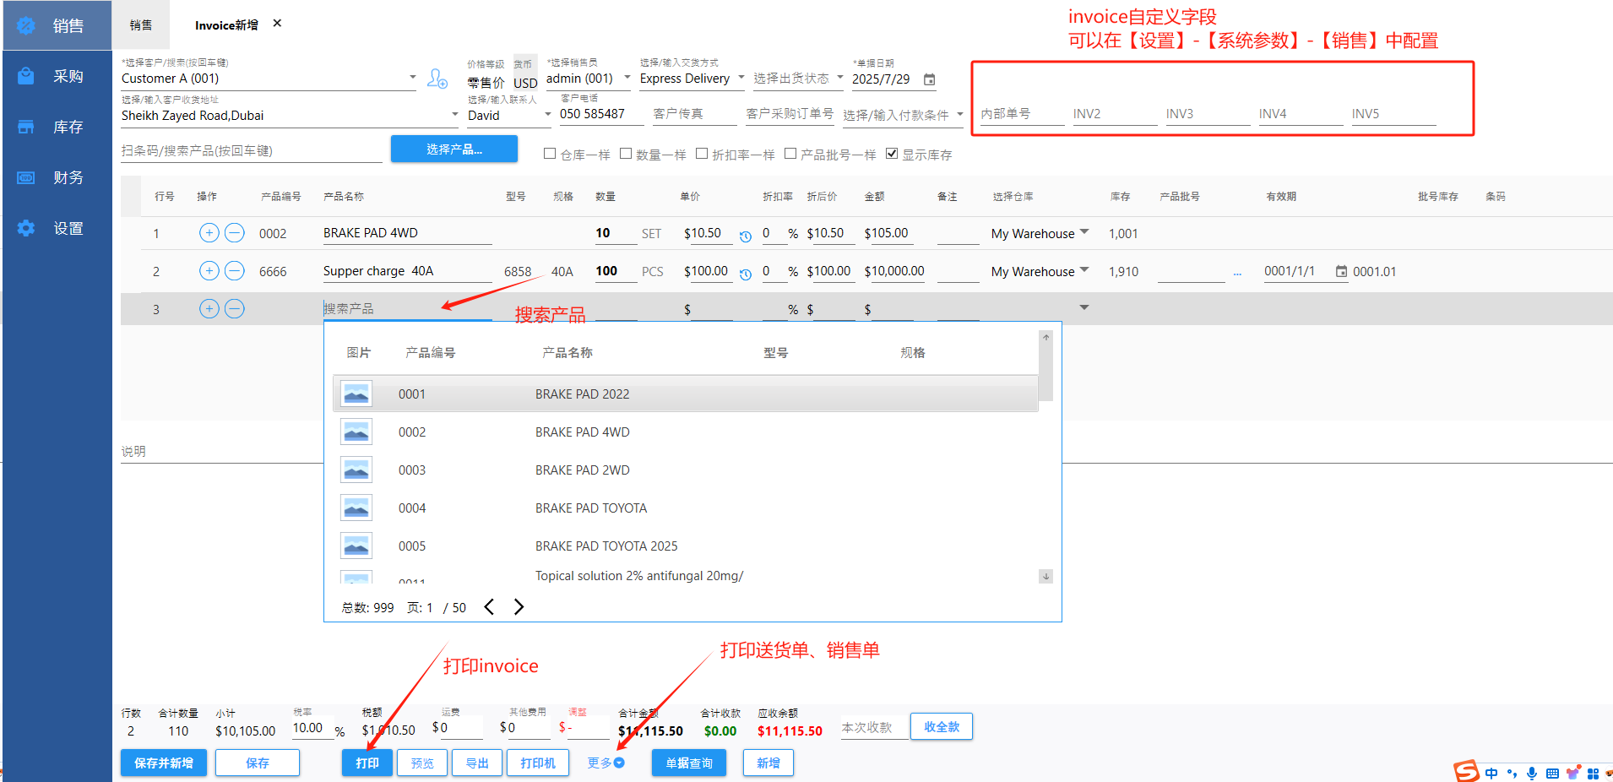Click the minus icon on row 2

235,271
